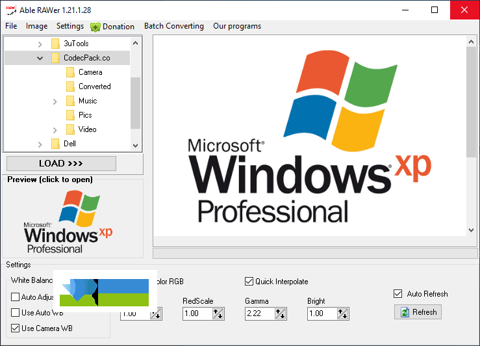Enable the Auto Adjust checkbox

click(x=15, y=297)
